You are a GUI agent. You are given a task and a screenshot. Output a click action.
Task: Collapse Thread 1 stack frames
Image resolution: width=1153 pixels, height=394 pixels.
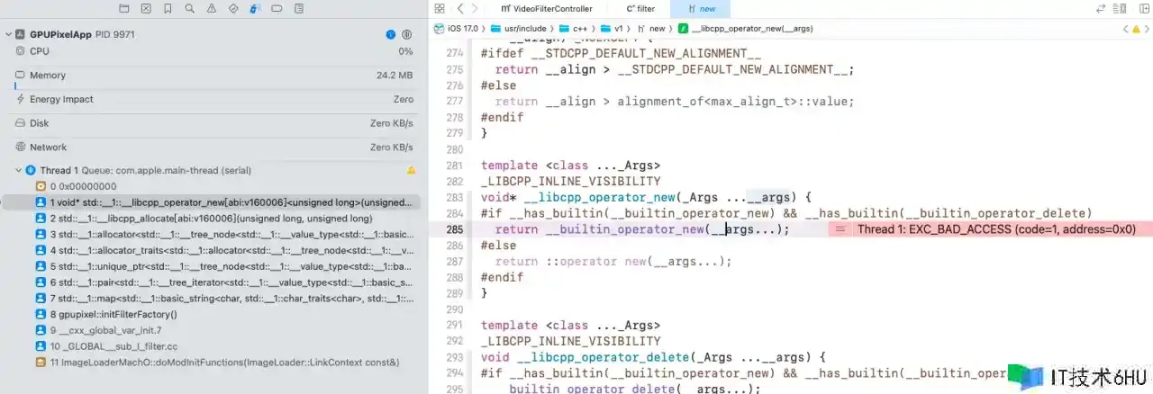tap(18, 170)
